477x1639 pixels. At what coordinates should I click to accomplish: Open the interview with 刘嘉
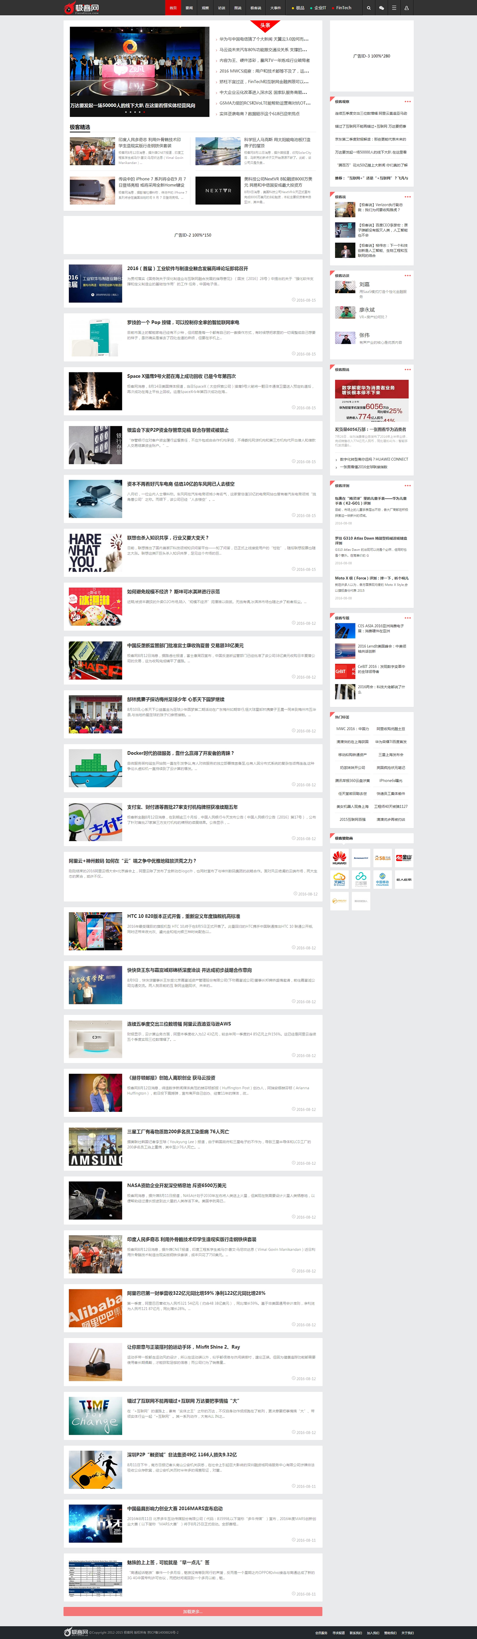(365, 284)
